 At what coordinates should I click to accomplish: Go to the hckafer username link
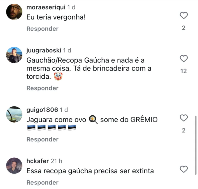38,161
